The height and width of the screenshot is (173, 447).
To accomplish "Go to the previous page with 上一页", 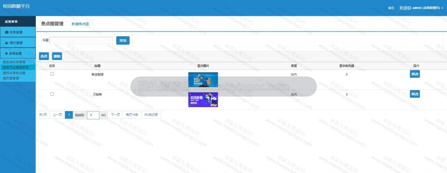I will [57, 115].
